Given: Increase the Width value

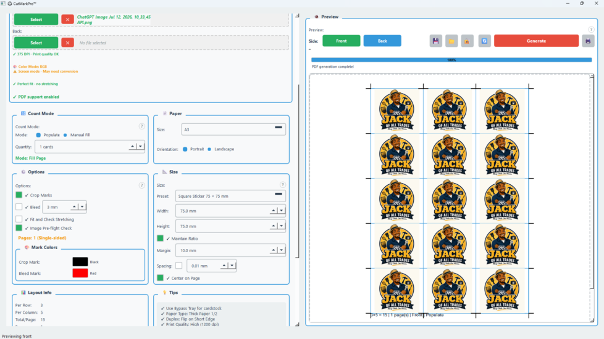Looking at the screenshot, I should pyautogui.click(x=274, y=211).
